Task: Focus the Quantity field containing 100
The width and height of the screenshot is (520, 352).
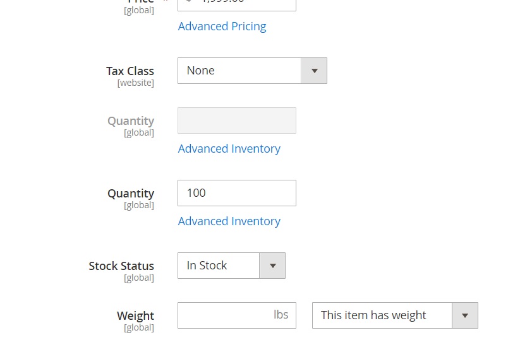Action: pyautogui.click(x=236, y=193)
